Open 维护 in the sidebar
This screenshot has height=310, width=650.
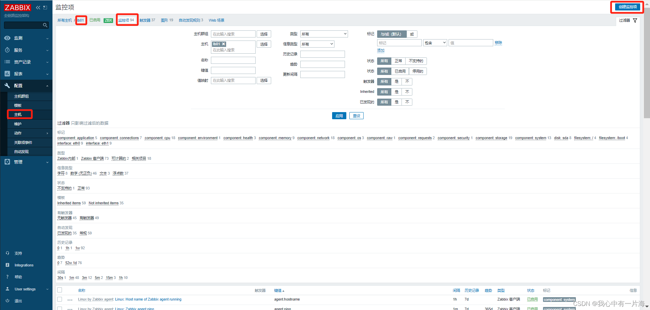(18, 124)
